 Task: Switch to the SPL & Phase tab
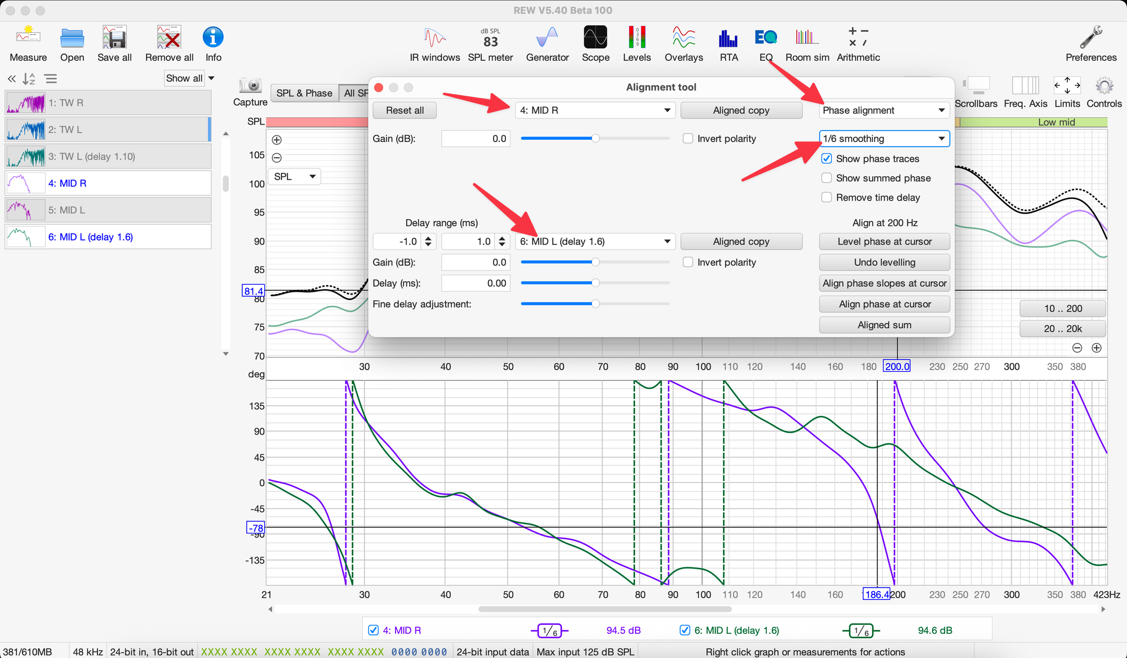tap(304, 93)
